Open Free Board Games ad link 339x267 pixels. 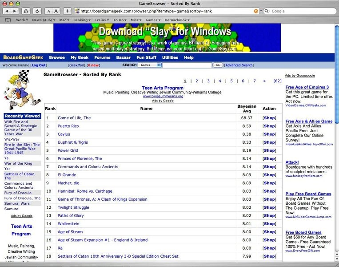[303, 232]
